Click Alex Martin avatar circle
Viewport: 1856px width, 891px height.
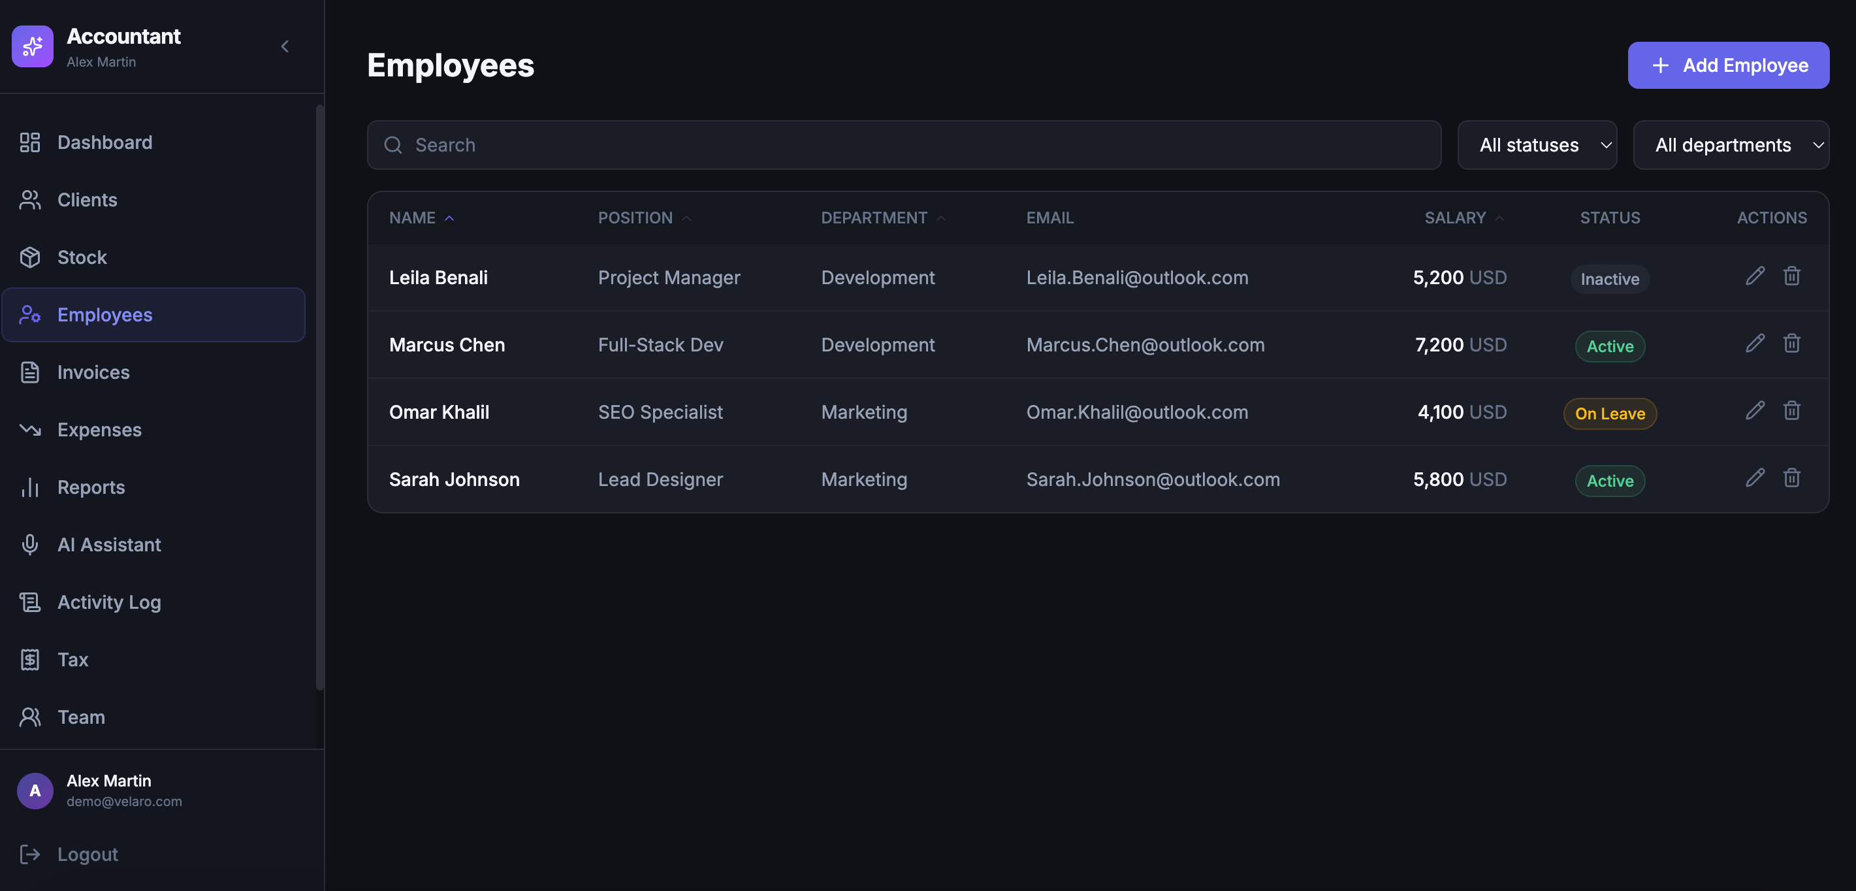[x=35, y=791]
